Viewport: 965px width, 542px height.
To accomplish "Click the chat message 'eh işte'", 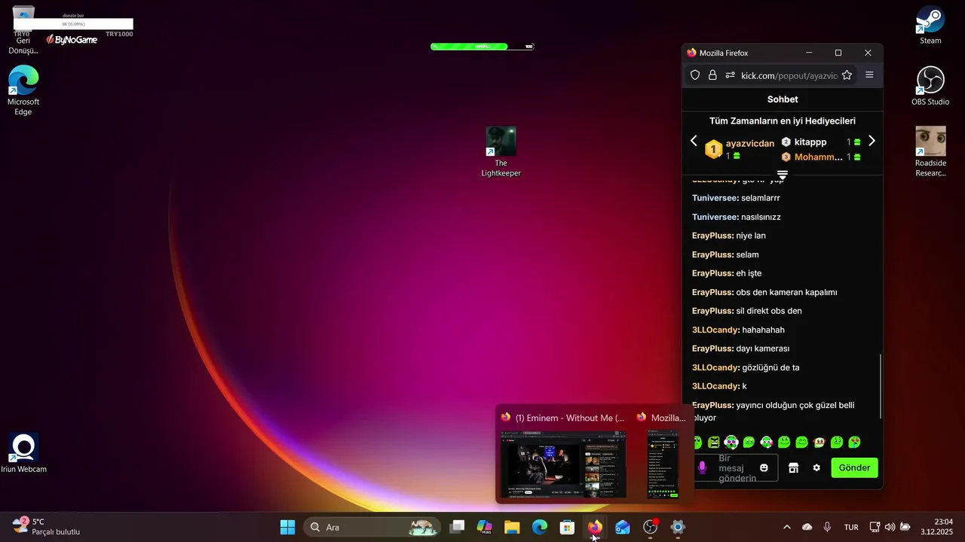I will [749, 273].
